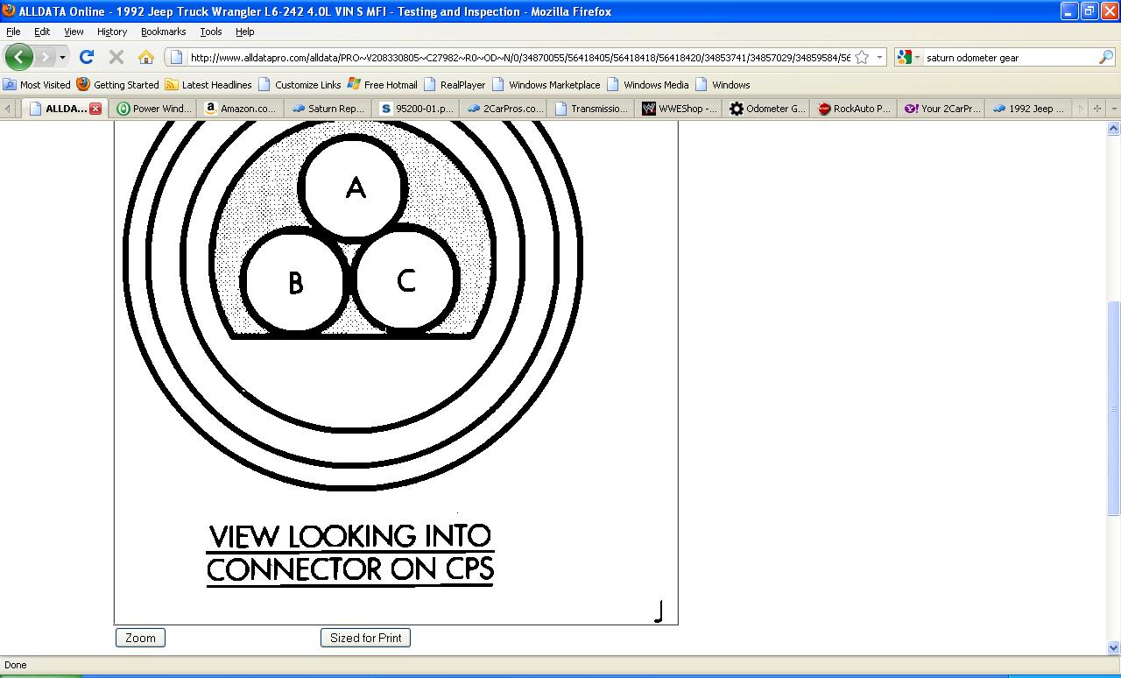Screen dimensions: 1121x678
Task: Switch to the Odometer G... tab
Action: pyautogui.click(x=766, y=109)
